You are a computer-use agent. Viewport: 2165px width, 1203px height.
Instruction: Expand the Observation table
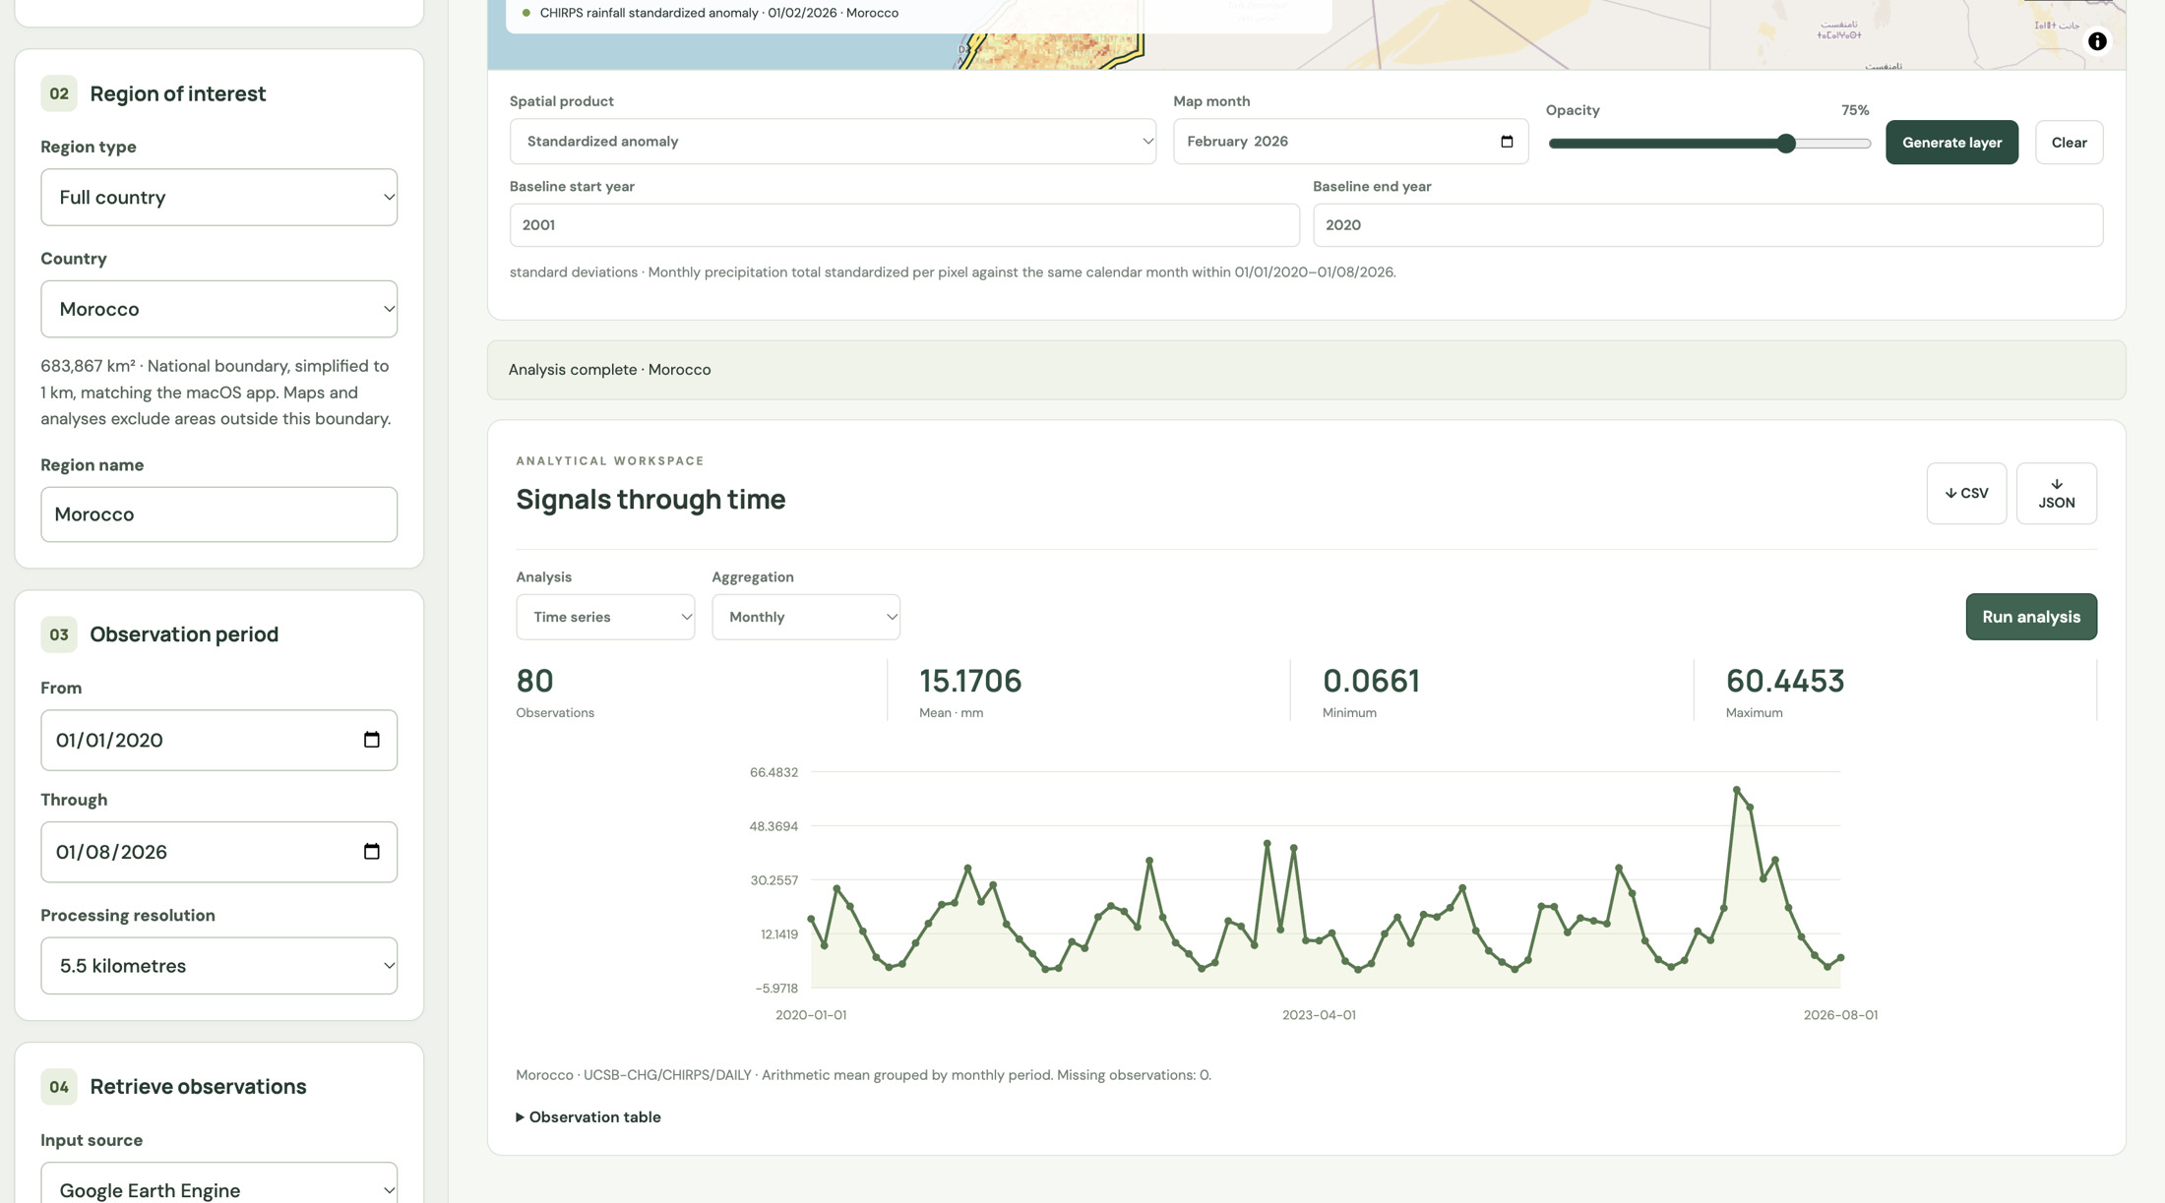[x=588, y=1117]
